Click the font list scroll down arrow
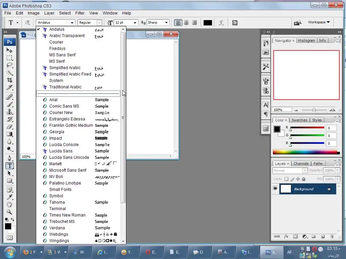This screenshot has height=259, width=346. pos(123,241)
